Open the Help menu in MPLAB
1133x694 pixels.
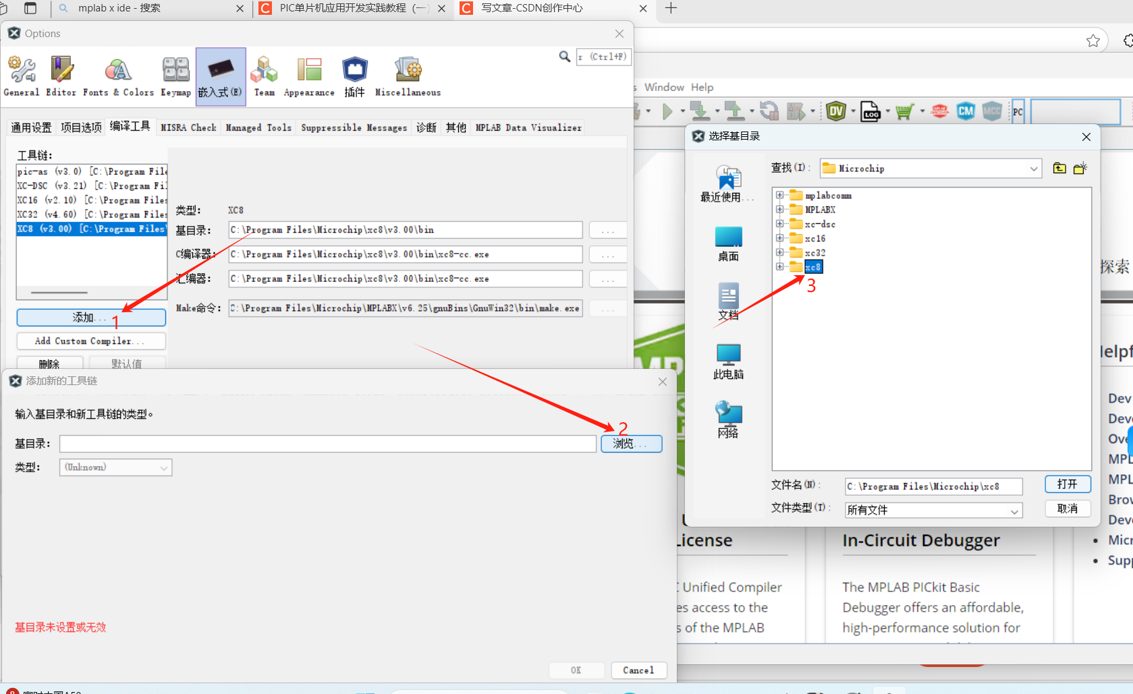tap(702, 87)
